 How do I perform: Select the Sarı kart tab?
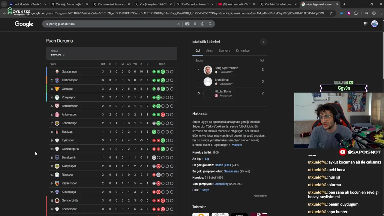click(x=224, y=50)
